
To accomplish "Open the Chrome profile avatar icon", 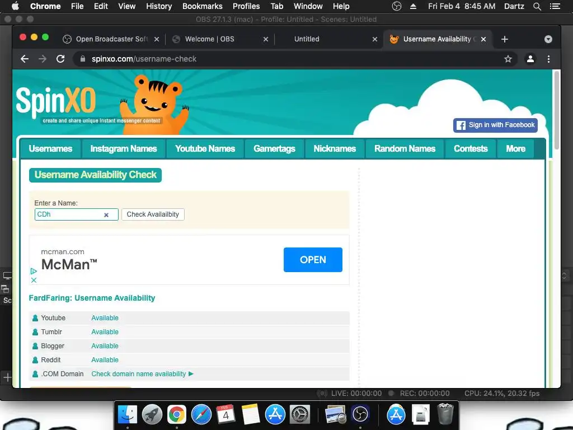I will (x=530, y=59).
